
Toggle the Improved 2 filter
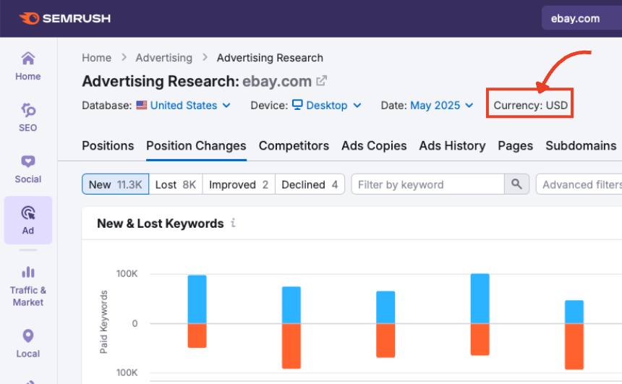(x=239, y=184)
